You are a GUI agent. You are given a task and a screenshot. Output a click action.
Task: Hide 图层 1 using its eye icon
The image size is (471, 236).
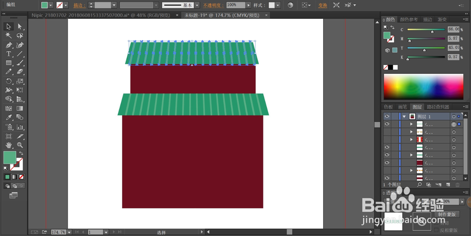387,116
